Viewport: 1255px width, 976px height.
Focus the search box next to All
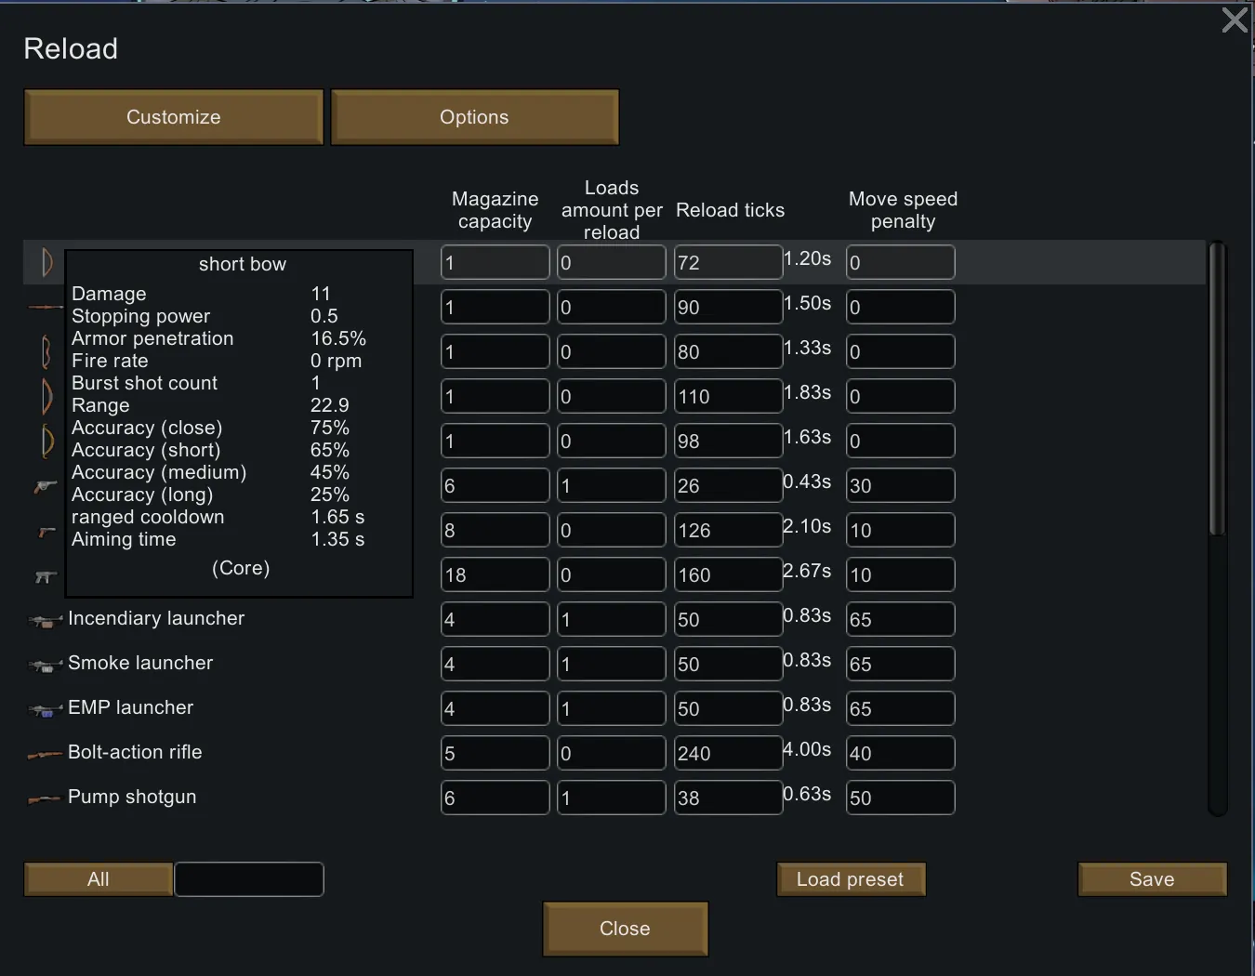click(249, 879)
